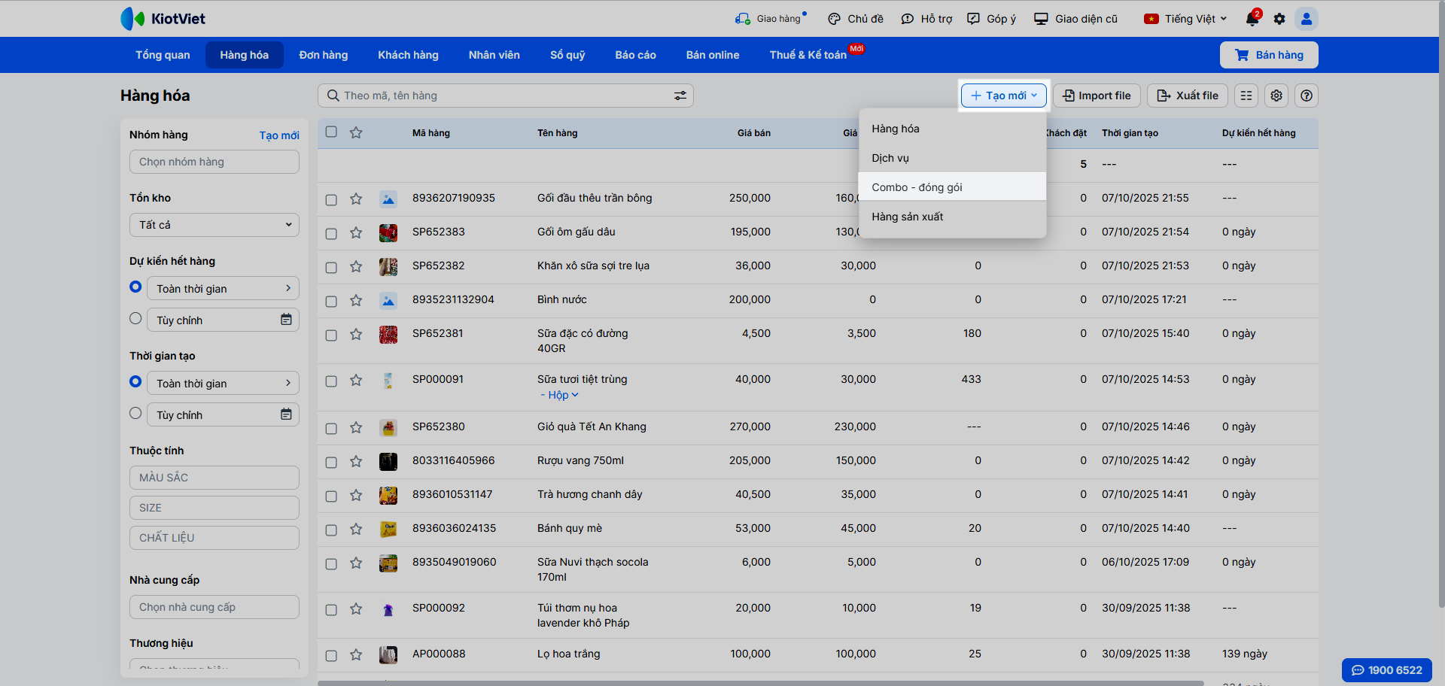Viewport: 1445px width, 686px height.
Task: Click the Bán hàng button
Action: 1269,55
